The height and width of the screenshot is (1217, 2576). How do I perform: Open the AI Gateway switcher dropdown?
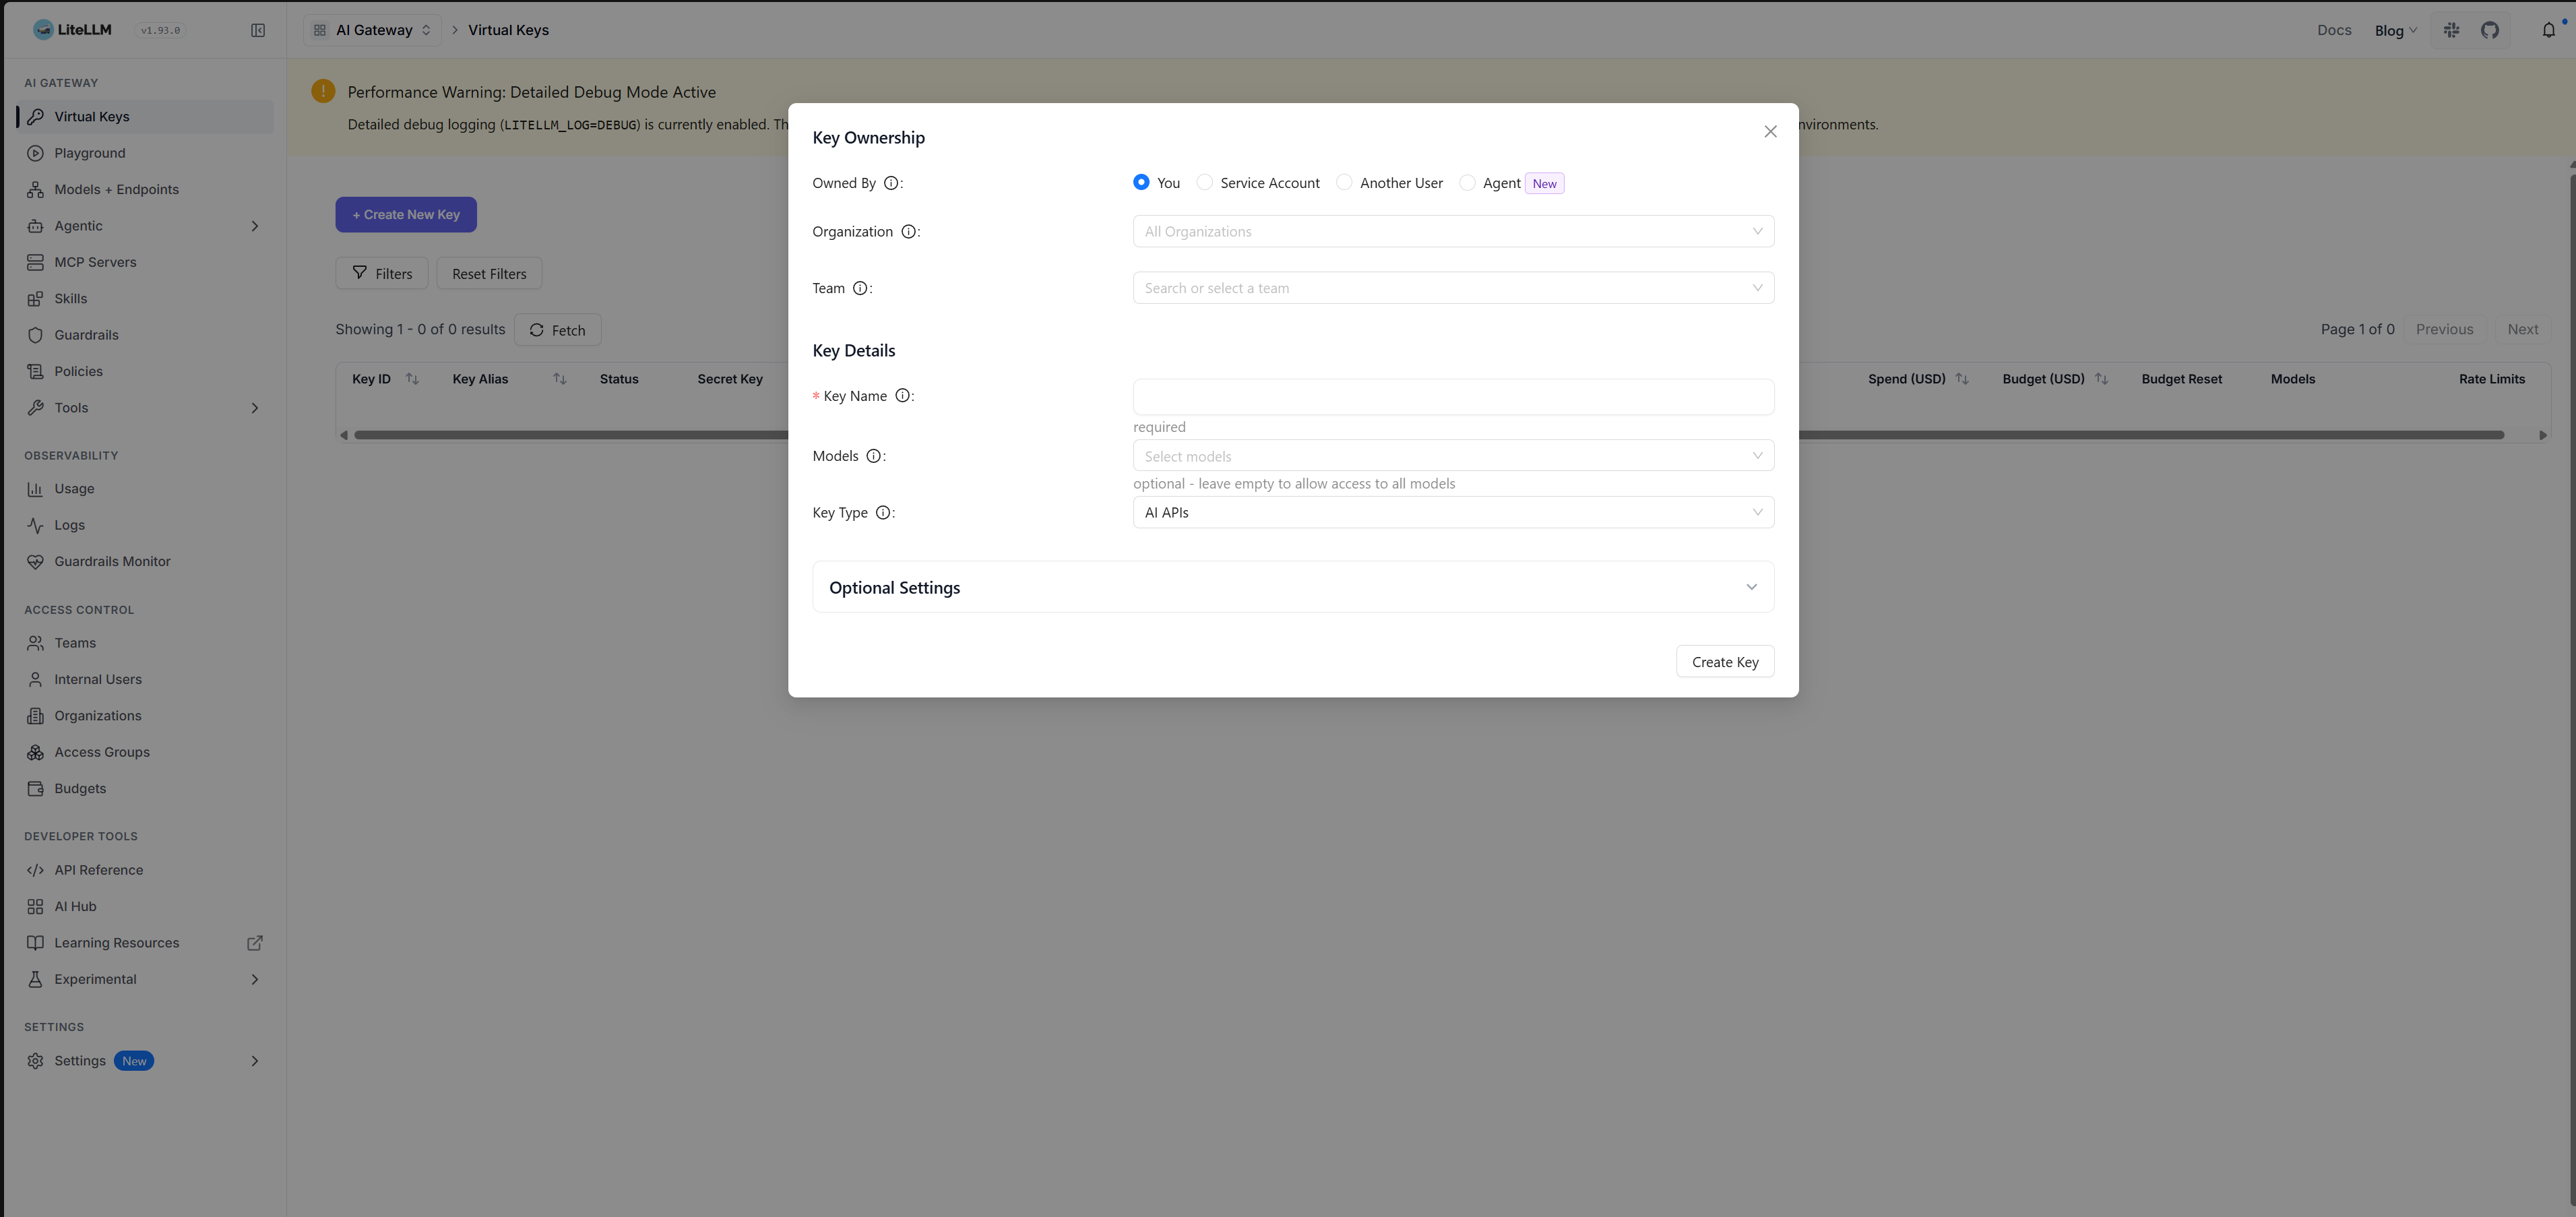[x=372, y=30]
